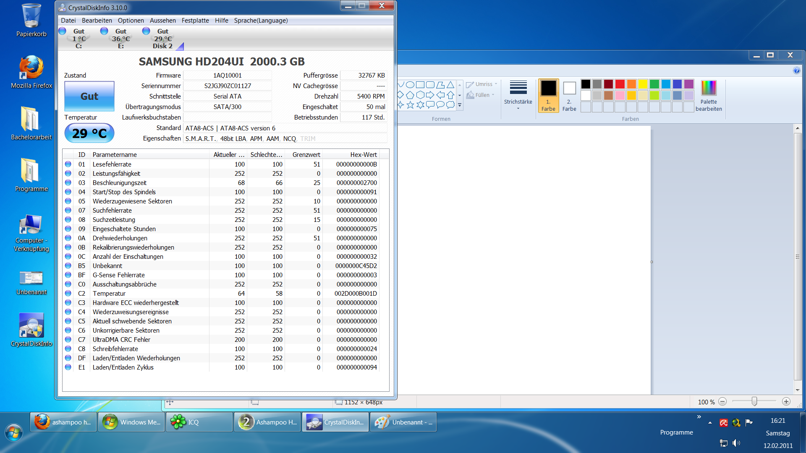Pick the red color swatch

620,84
